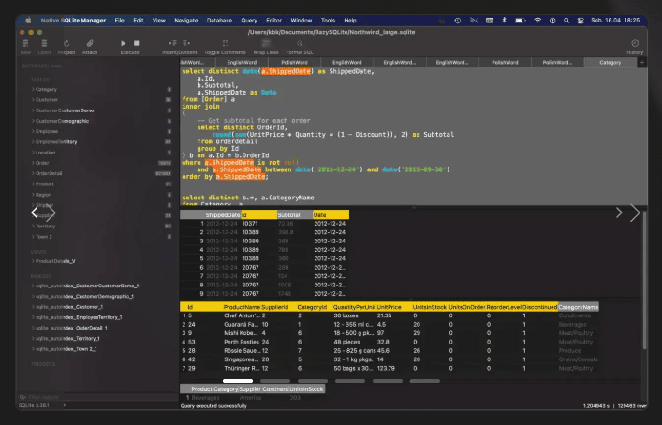Click the Bluetooth menu bar icon
The image size is (662, 425).
(x=504, y=21)
